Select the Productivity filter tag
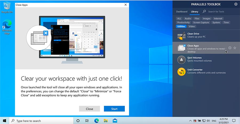Screen dimensions: 240x124 click(x=183, y=23)
